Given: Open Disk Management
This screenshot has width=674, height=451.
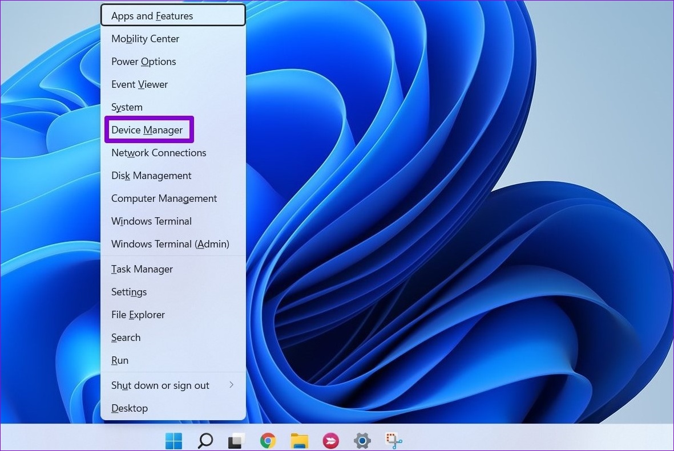Looking at the screenshot, I should click(x=151, y=176).
